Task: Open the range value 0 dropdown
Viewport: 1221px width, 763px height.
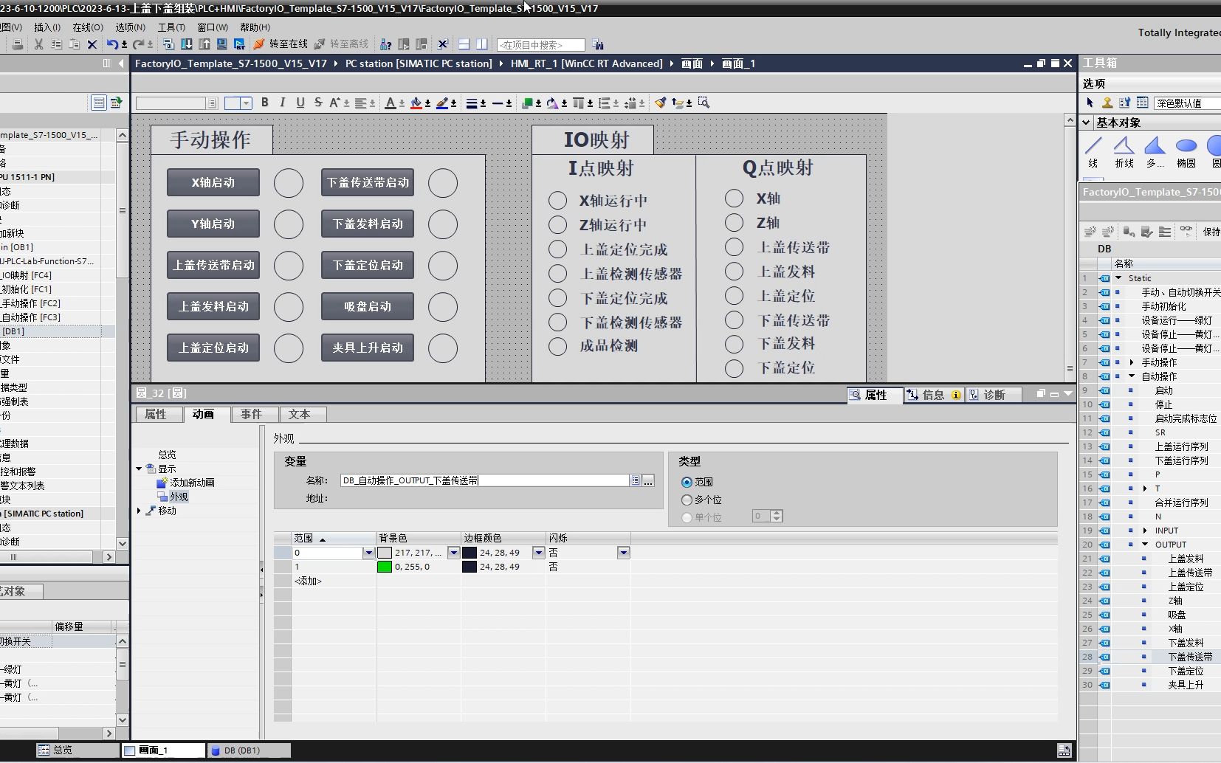Action: coord(368,553)
